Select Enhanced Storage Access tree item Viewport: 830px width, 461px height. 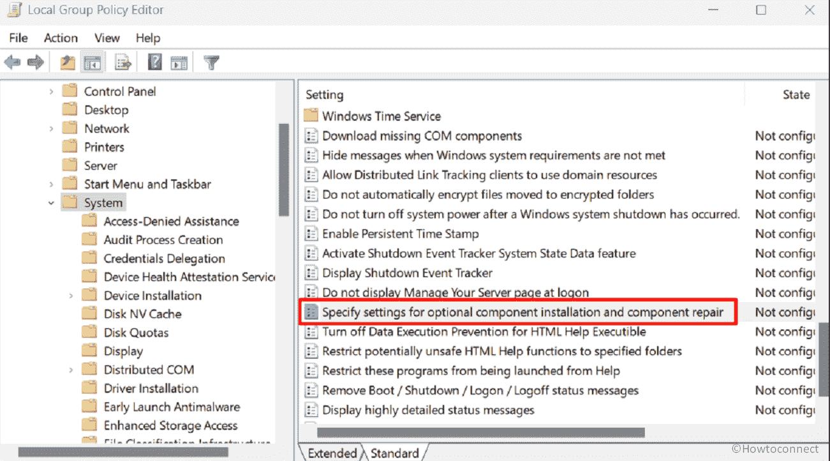point(170,425)
